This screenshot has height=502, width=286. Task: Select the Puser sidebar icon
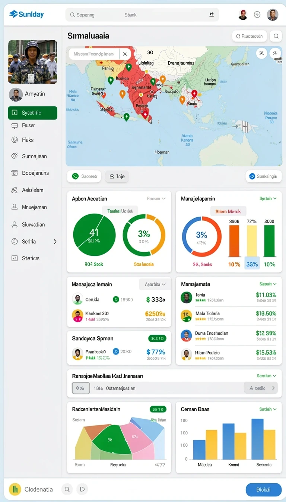[15, 125]
